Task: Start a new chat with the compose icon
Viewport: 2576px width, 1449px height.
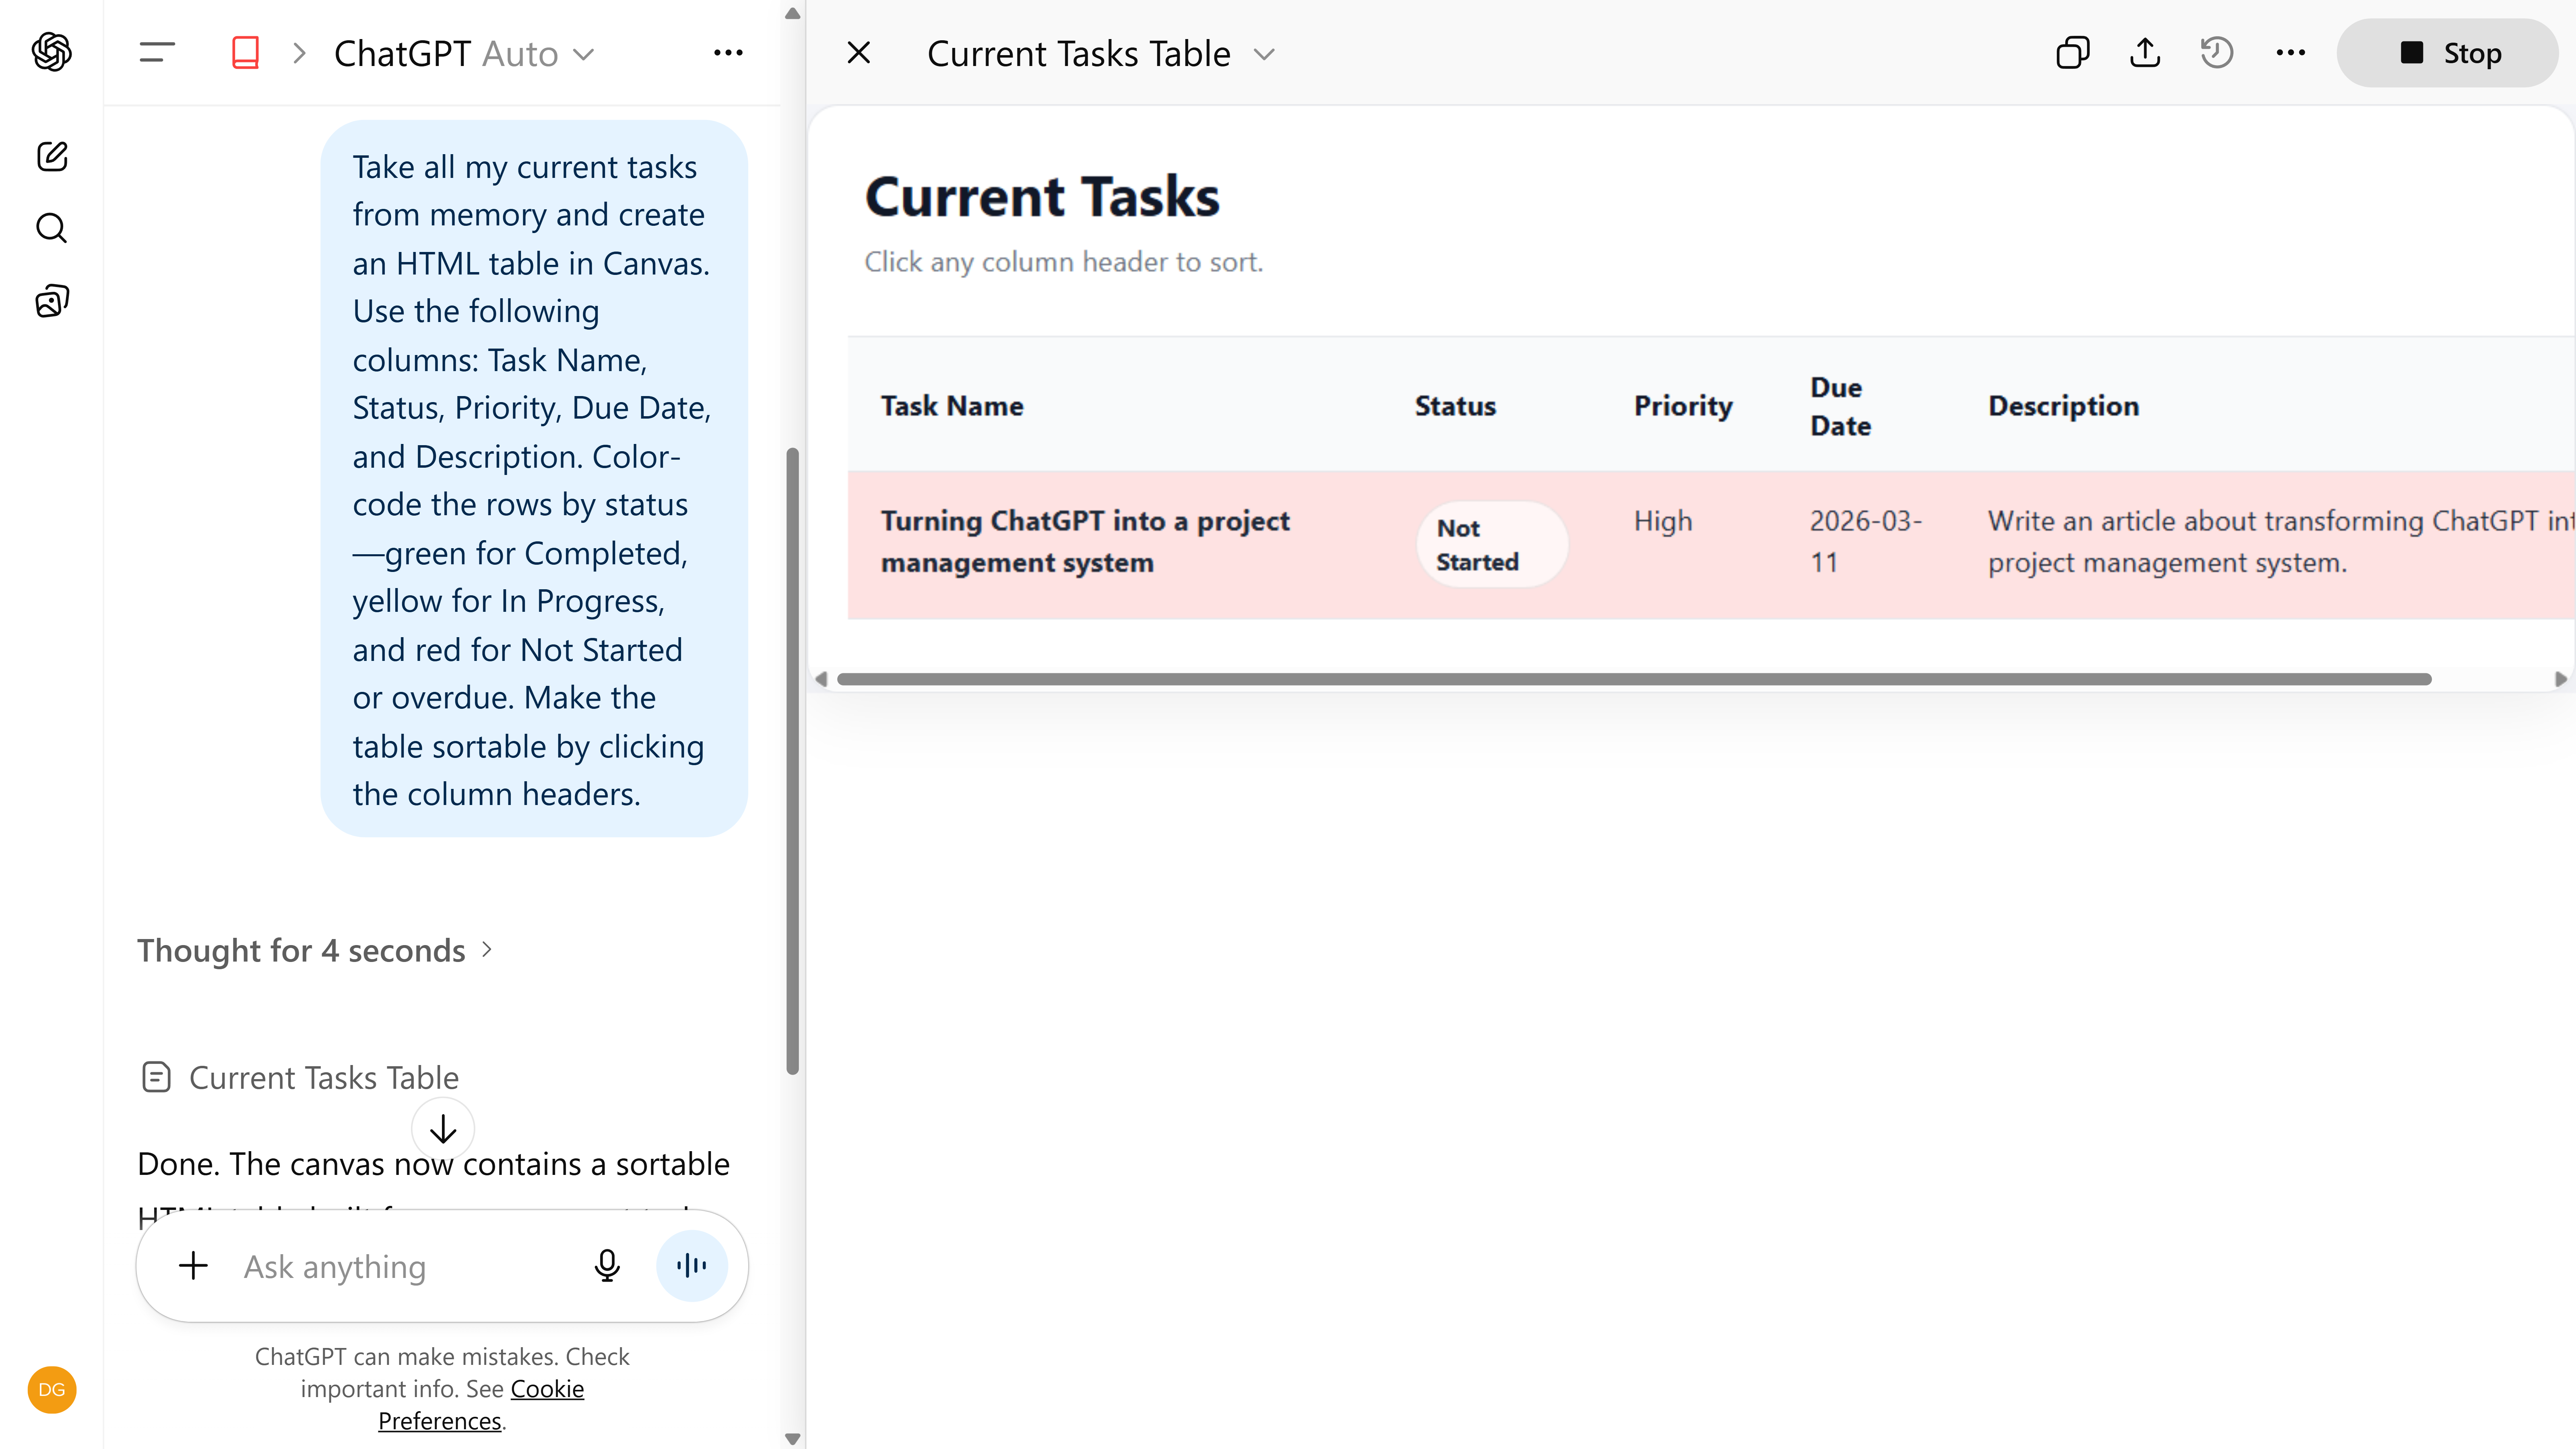Action: (52, 156)
